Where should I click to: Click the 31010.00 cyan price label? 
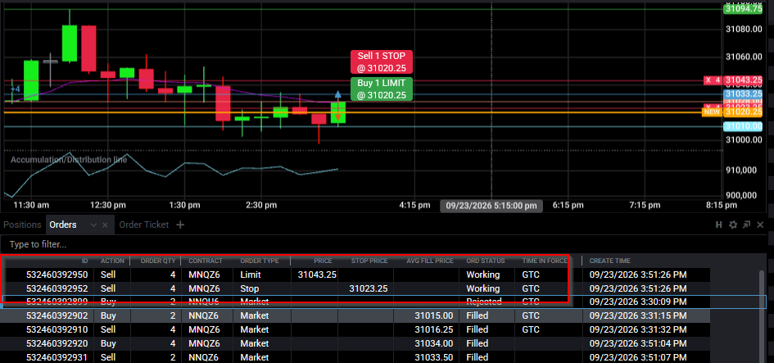pos(743,126)
